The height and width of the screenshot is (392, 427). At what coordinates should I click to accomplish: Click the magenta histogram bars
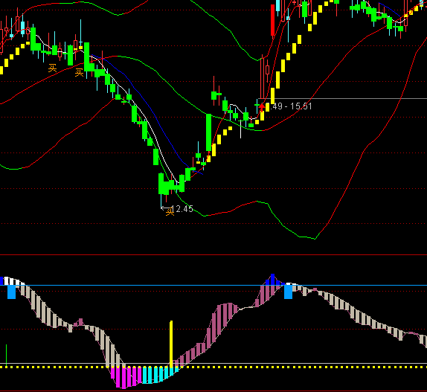pyautogui.click(x=126, y=377)
